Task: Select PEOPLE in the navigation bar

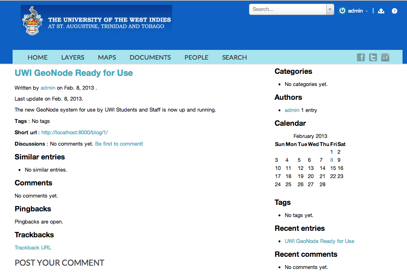Action: click(x=196, y=57)
